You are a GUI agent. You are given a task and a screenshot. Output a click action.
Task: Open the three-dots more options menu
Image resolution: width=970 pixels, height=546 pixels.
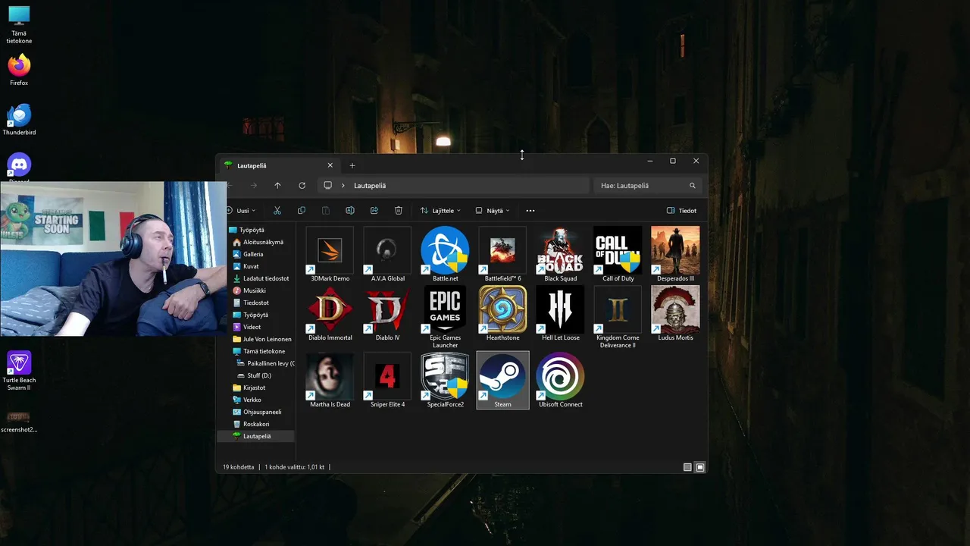[530, 211]
